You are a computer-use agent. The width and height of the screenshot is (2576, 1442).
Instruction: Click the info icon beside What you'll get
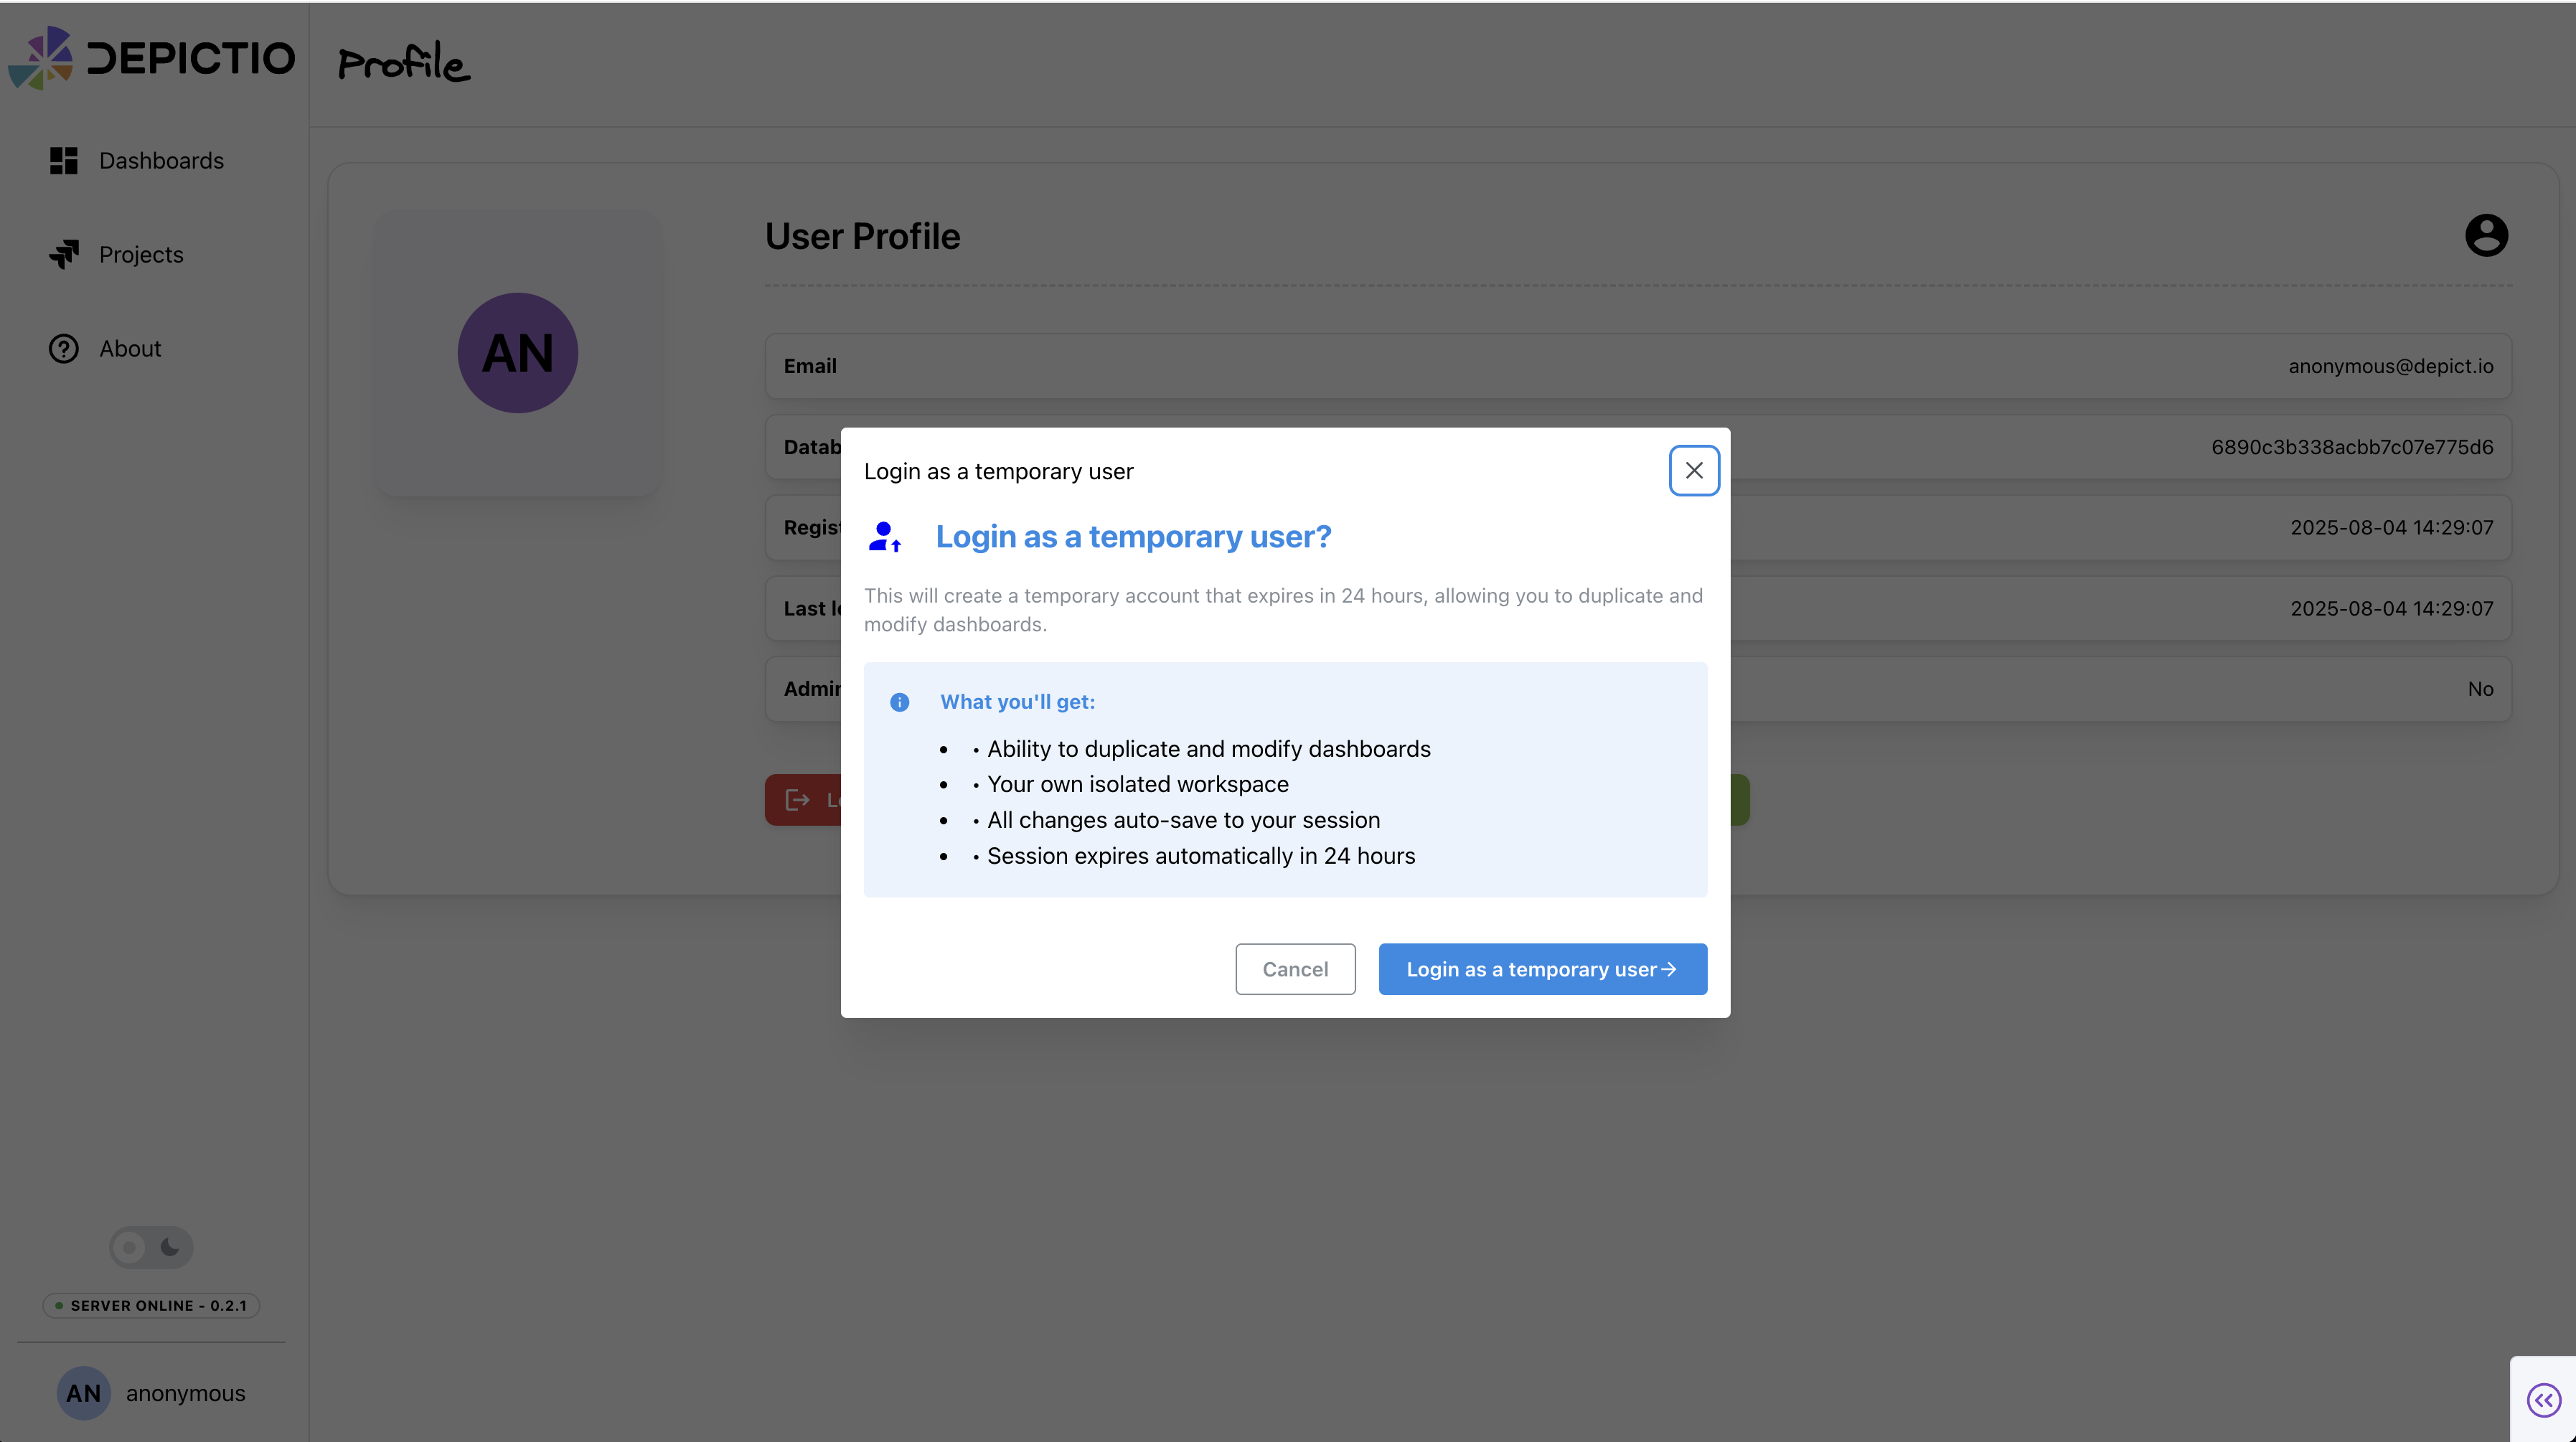[899, 702]
